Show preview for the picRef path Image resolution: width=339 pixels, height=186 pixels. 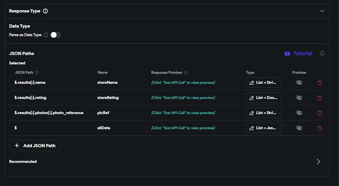pyautogui.click(x=299, y=113)
